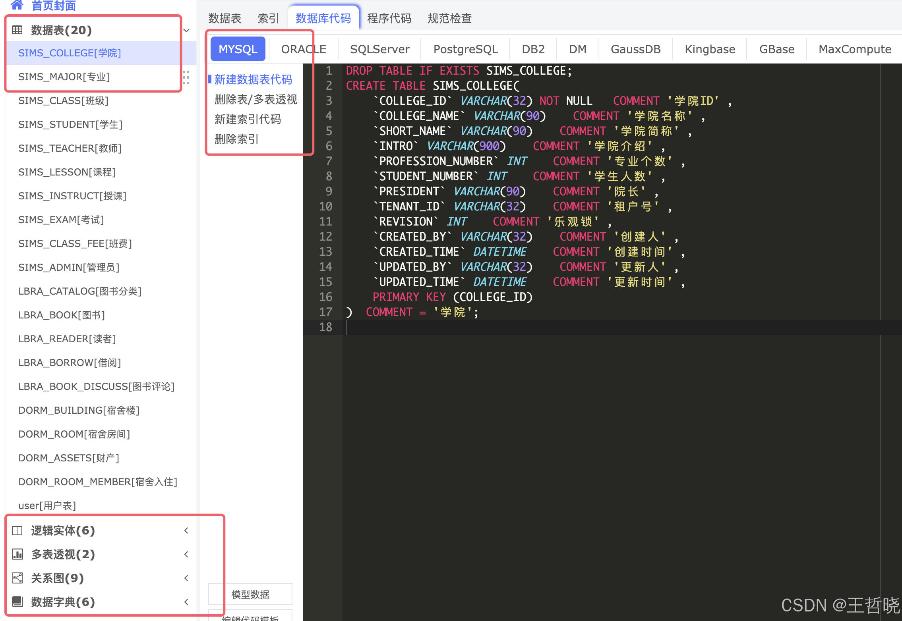The height and width of the screenshot is (621, 902).
Task: Open 删除表/多表透视 code option
Action: pyautogui.click(x=256, y=99)
